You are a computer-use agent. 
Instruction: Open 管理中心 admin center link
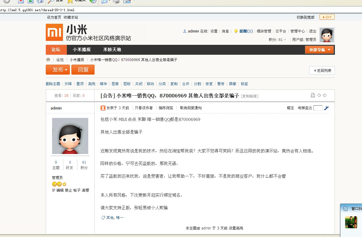pyautogui.click(x=298, y=31)
